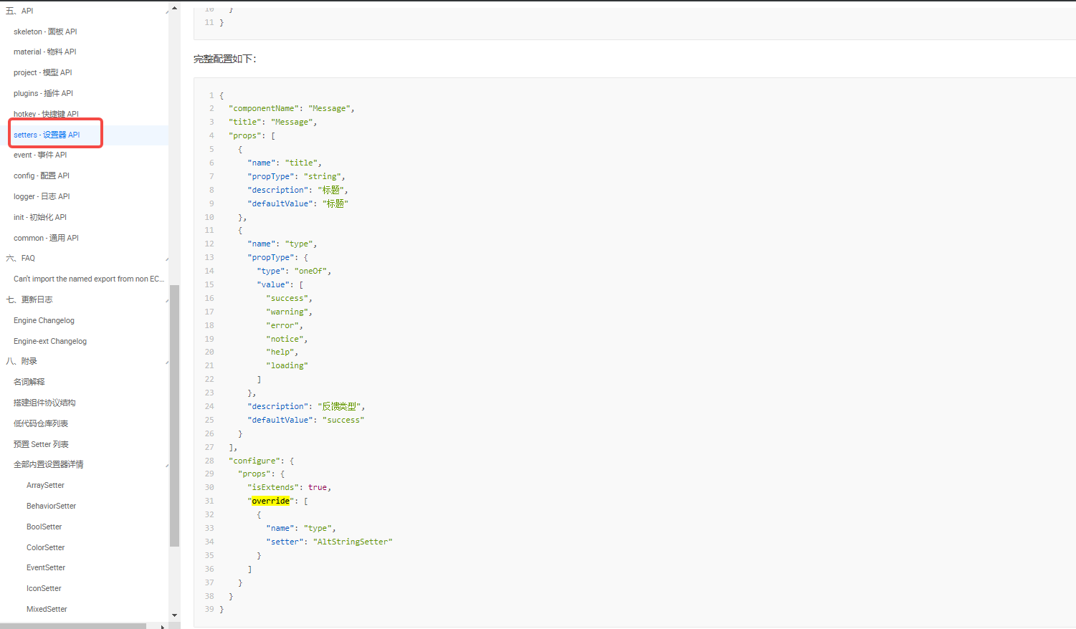
Task: Open 预置 Setter 列表 page
Action: 41,444
